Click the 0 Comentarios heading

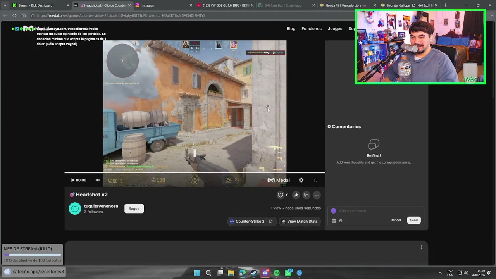click(x=344, y=127)
